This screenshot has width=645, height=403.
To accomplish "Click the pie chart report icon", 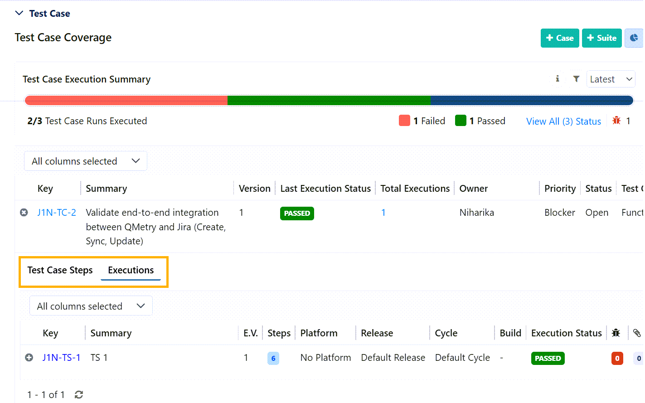I will 634,38.
